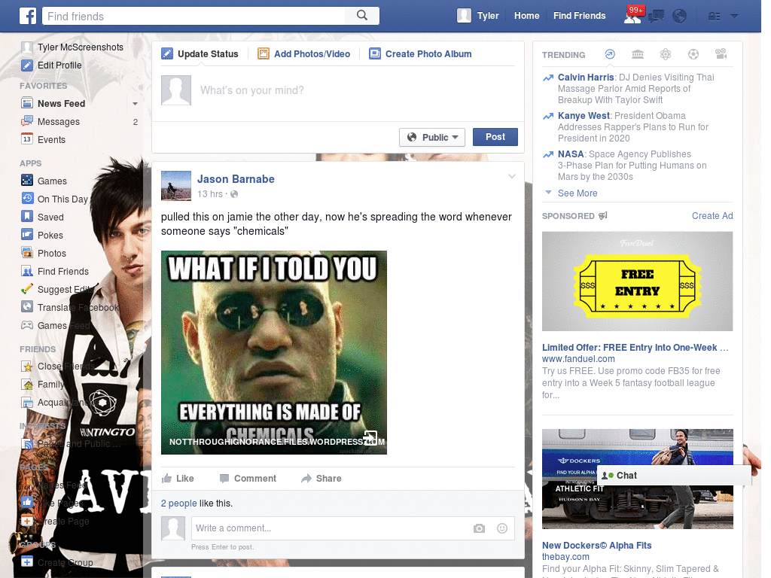Open privacy shortcuts lock icon
This screenshot has height=578, width=771.
[714, 17]
